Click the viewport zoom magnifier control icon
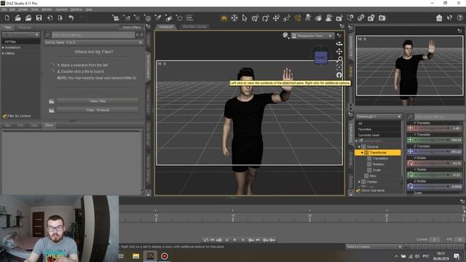Image resolution: width=466 pixels, height=262 pixels. click(340, 60)
